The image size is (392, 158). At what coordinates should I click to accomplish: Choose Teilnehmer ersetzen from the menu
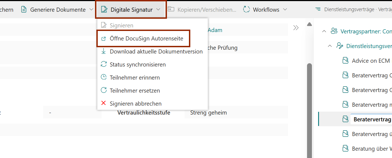pos(135,90)
